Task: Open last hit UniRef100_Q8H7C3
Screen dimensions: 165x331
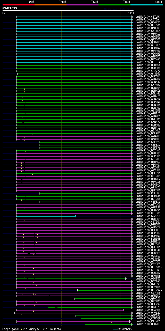Action: pos(148,324)
